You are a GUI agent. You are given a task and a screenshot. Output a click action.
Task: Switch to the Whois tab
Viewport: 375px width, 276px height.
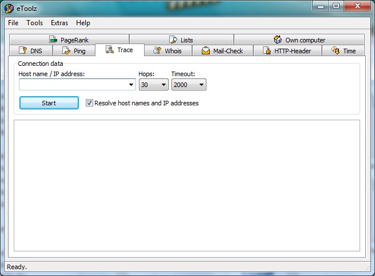[x=168, y=50]
